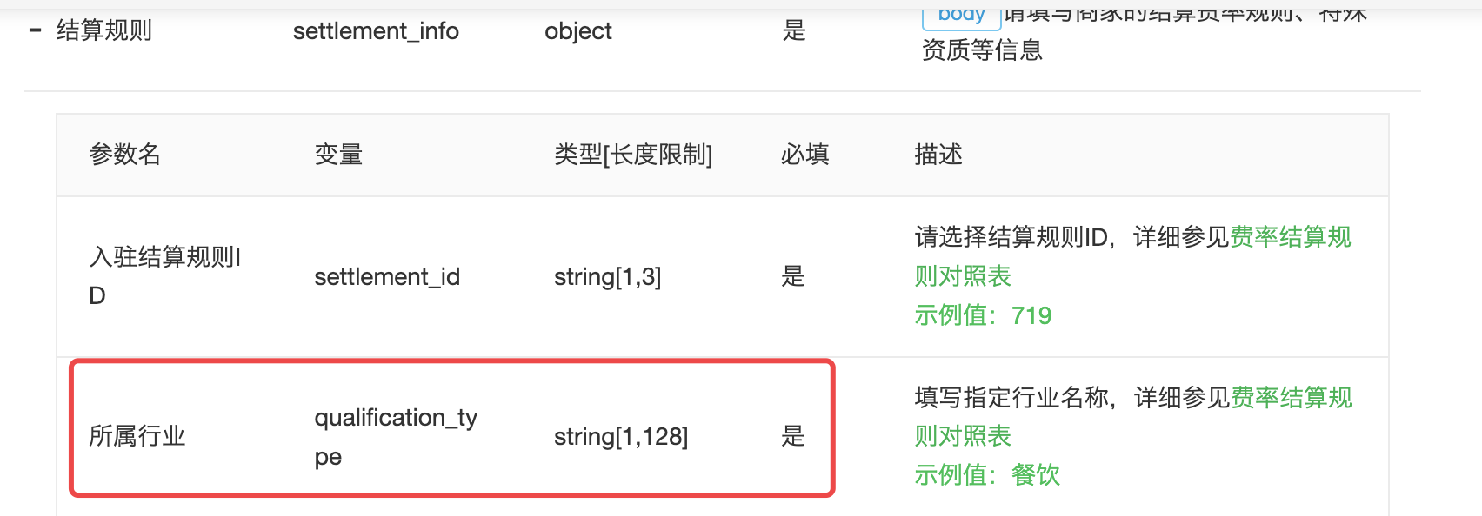Select the 参数名 column header

[x=125, y=155]
